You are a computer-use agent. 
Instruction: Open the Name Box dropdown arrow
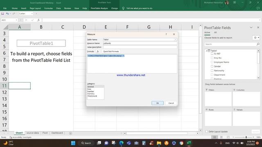click(16, 20)
